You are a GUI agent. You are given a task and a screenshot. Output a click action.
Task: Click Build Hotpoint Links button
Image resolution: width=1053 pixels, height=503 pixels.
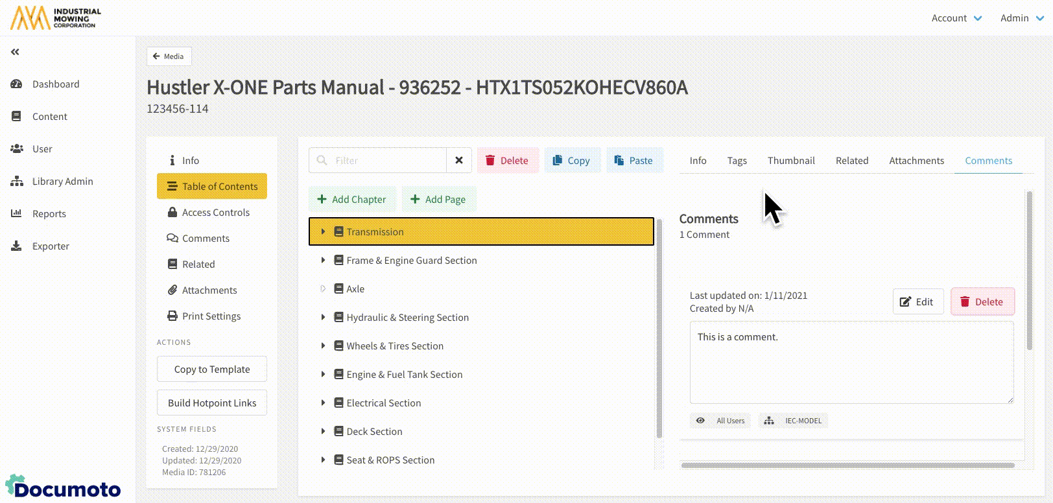pyautogui.click(x=212, y=403)
